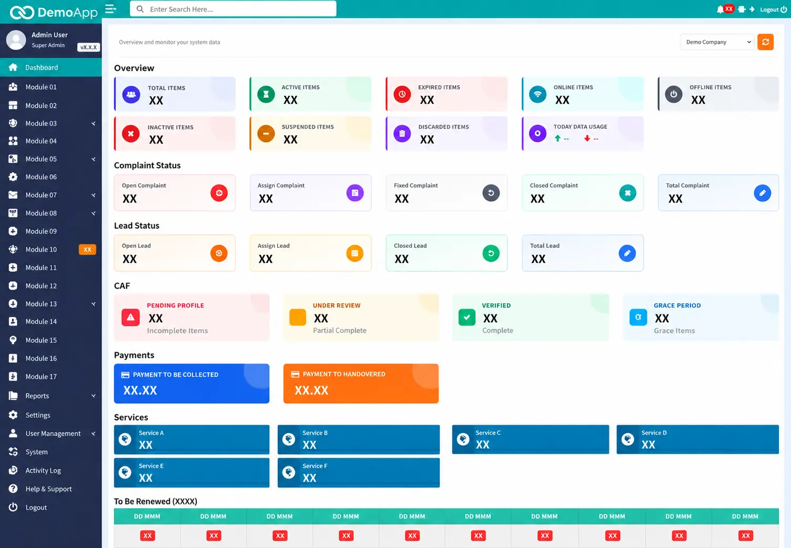
Task: Click Logout in the top header
Action: (773, 9)
